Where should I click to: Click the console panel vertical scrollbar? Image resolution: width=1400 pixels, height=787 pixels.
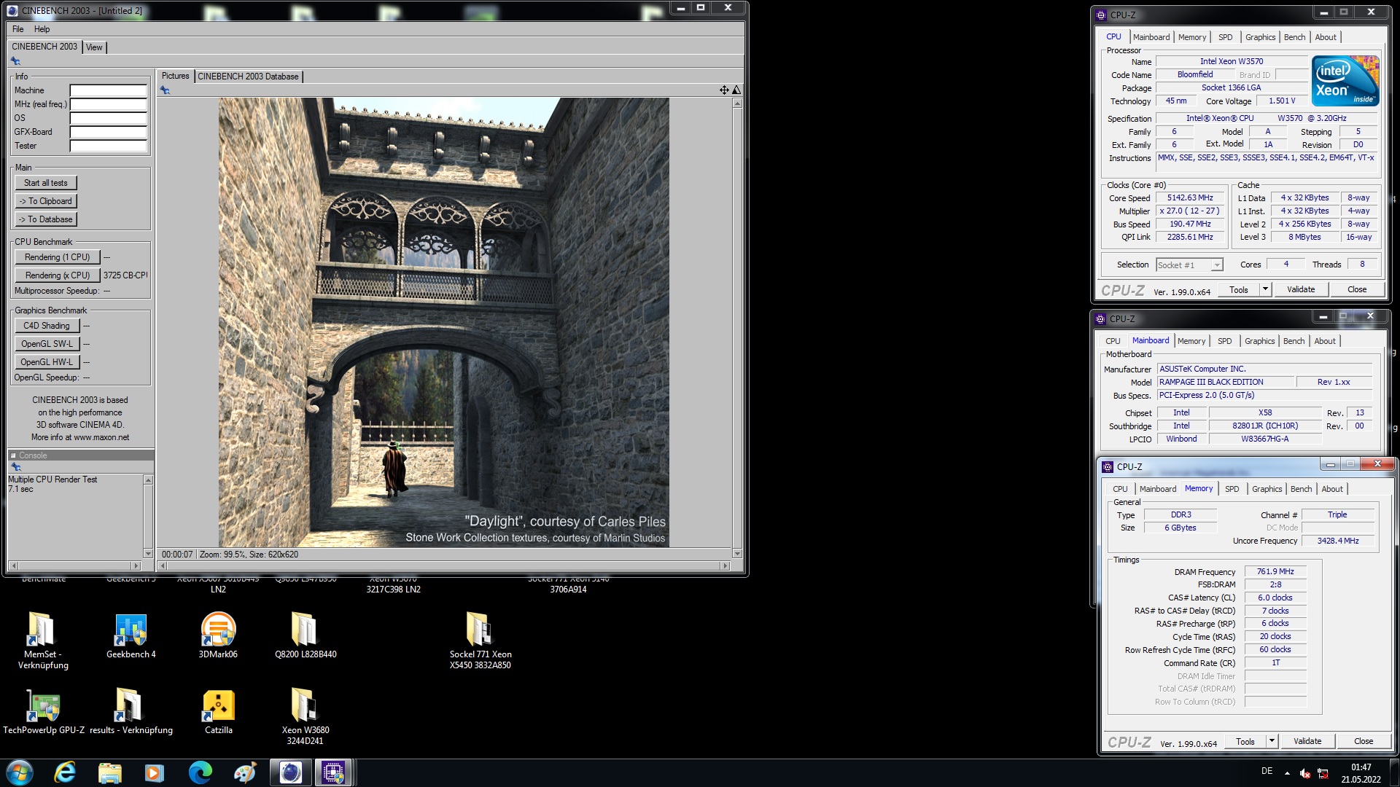[x=148, y=517]
